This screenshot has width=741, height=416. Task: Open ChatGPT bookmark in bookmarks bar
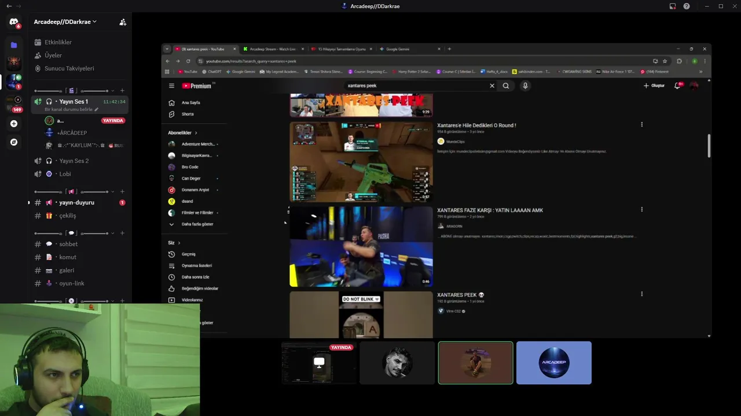pyautogui.click(x=211, y=72)
